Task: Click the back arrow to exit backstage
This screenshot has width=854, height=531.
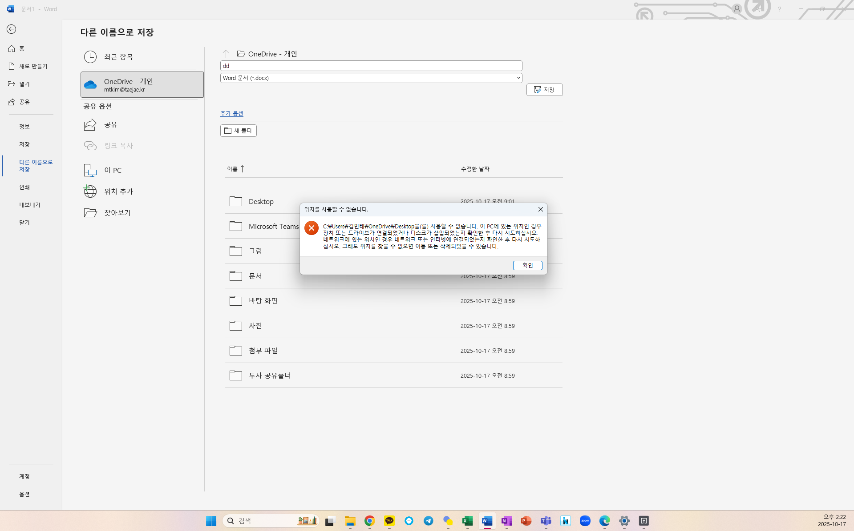Action: (12, 29)
